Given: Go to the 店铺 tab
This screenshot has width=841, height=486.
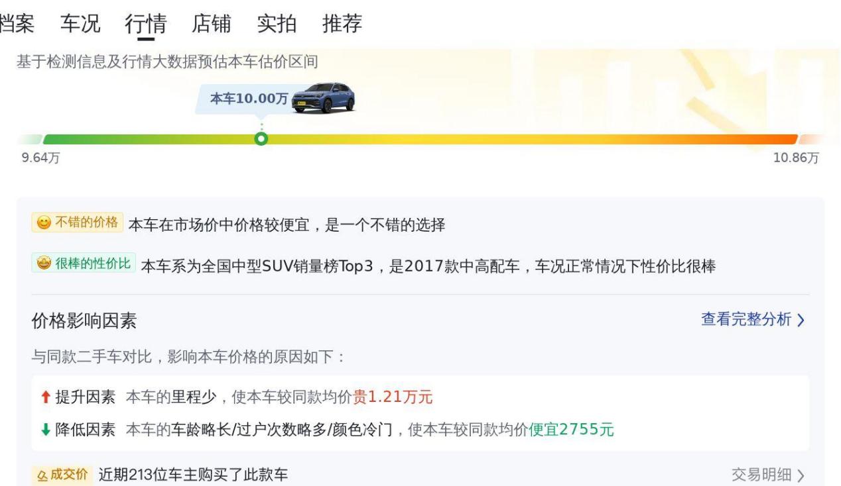Looking at the screenshot, I should (211, 24).
